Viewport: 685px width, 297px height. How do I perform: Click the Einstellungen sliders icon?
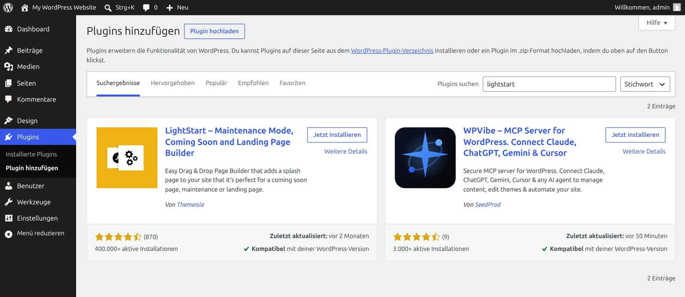[x=9, y=218]
